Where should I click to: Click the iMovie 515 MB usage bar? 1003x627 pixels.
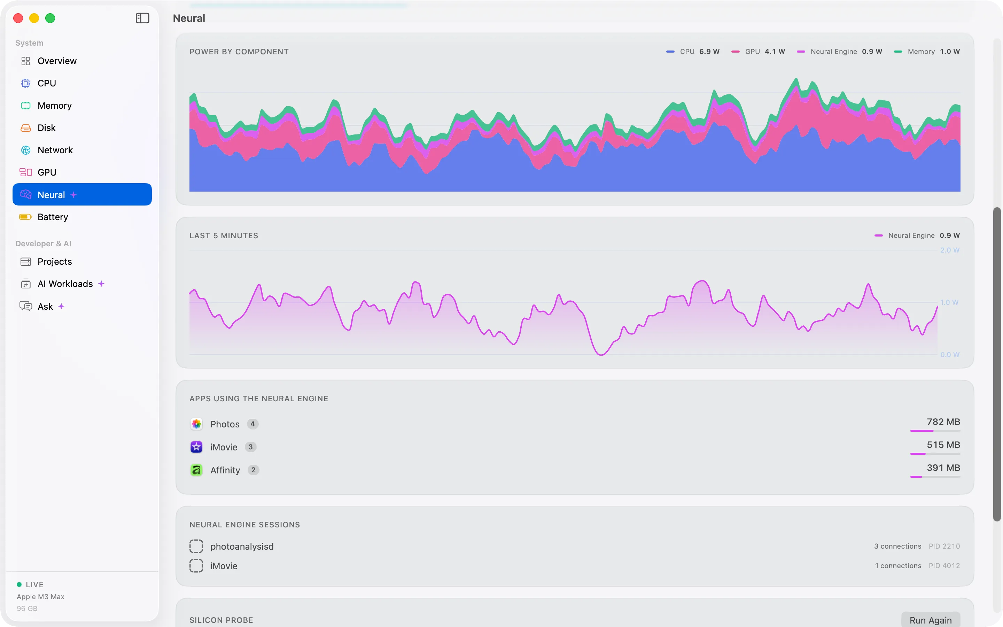pyautogui.click(x=935, y=454)
